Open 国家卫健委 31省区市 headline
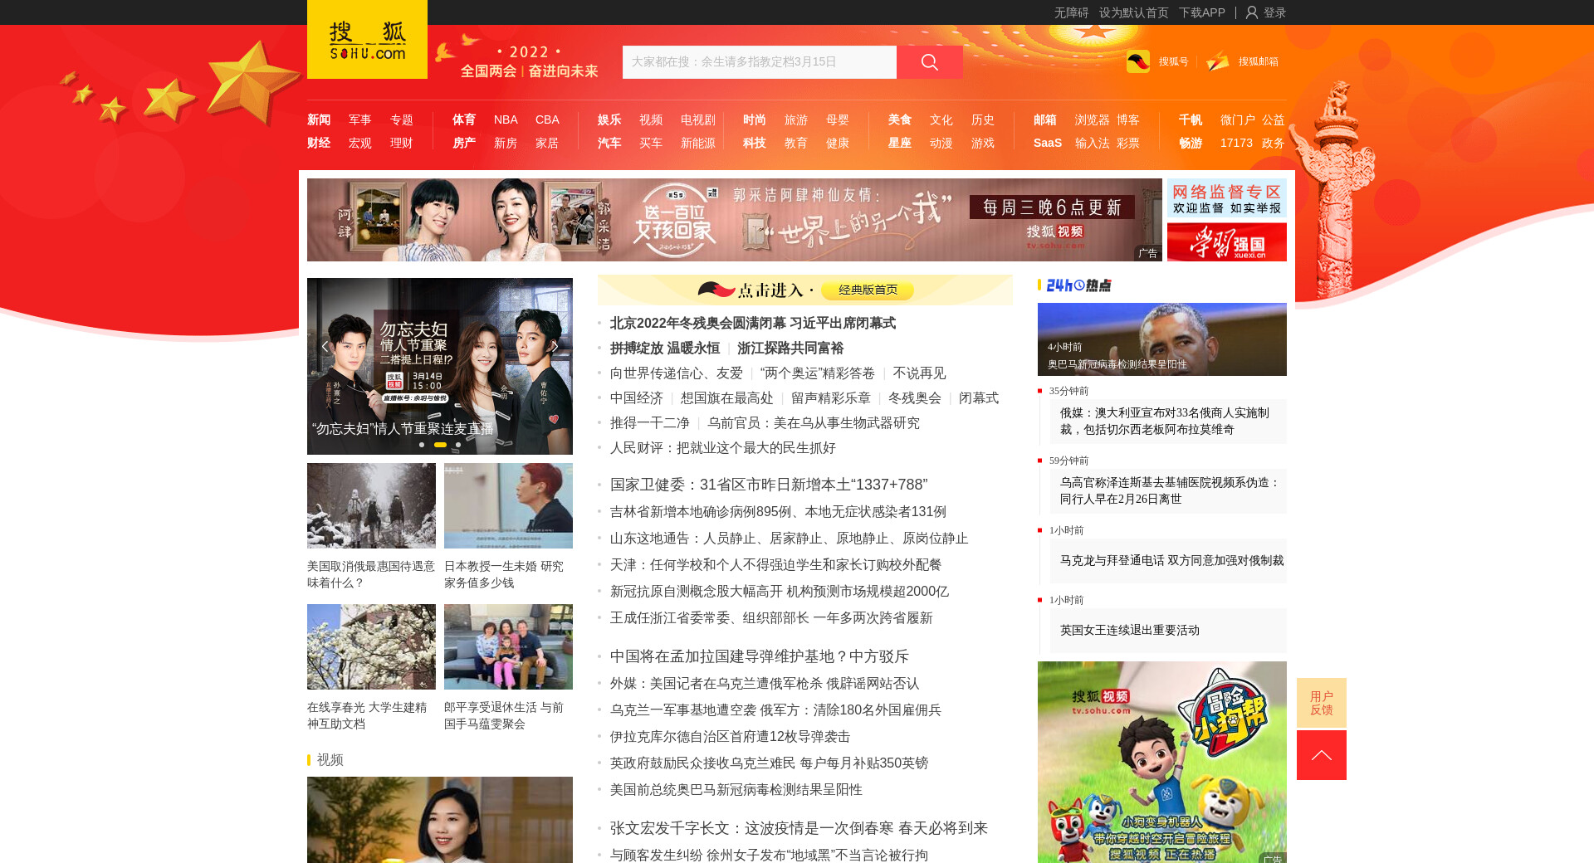The image size is (1594, 863). [x=769, y=485]
